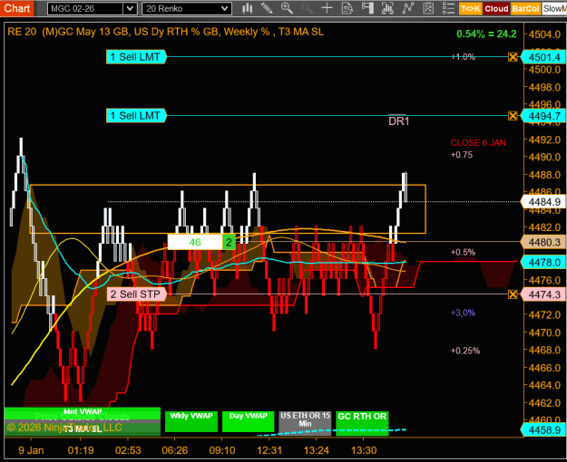
Task: Click the 4494.7 price axis marker
Action: point(543,116)
